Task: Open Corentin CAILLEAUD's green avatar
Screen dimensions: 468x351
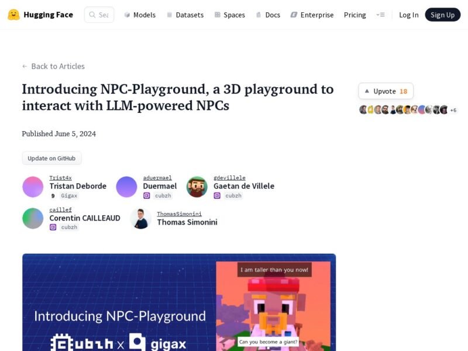Action: point(33,218)
